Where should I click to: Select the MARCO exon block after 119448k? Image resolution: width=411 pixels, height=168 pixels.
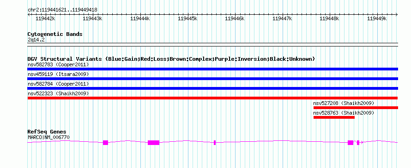(x=351, y=142)
